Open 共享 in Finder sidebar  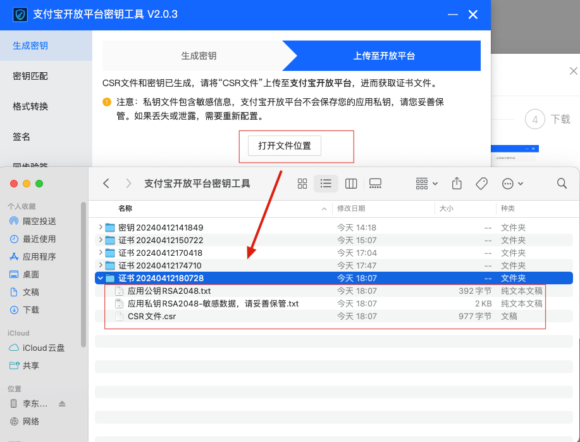point(25,366)
